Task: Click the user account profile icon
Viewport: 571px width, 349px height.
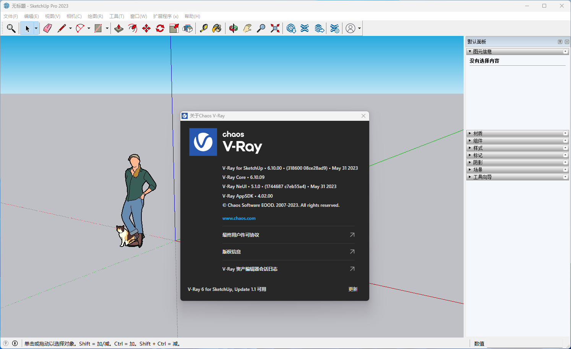Action: 350,28
